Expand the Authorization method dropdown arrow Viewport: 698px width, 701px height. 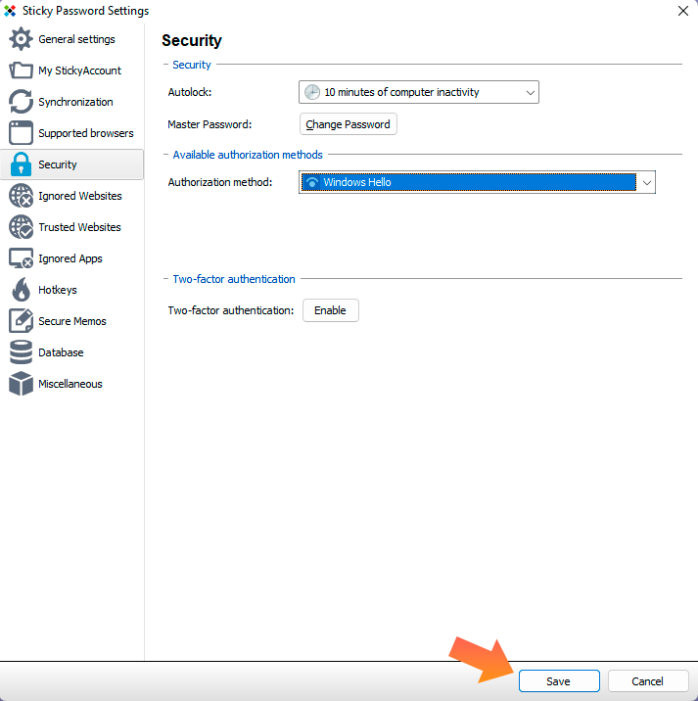[646, 182]
